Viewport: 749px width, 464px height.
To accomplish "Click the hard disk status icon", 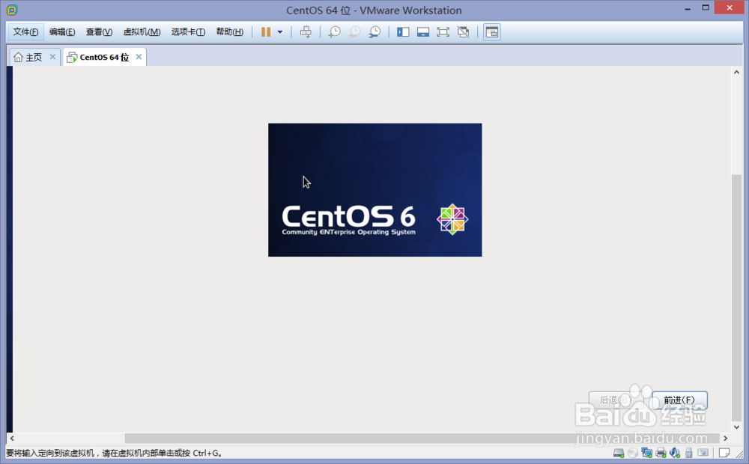I will (619, 453).
